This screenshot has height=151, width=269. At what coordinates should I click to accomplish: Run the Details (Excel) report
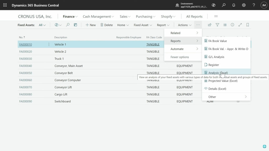(x=226, y=89)
